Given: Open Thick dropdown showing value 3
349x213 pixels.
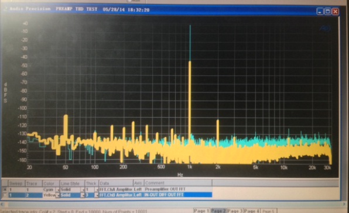Looking at the screenshot, I should tap(97, 195).
